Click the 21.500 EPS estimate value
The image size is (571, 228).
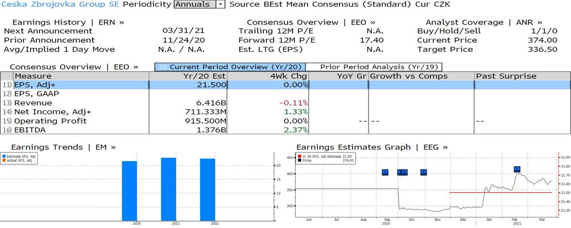point(210,85)
